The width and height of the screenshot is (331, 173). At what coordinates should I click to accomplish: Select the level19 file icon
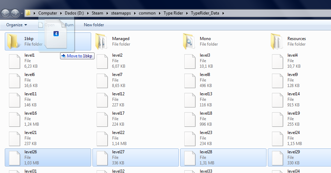tap(278, 119)
